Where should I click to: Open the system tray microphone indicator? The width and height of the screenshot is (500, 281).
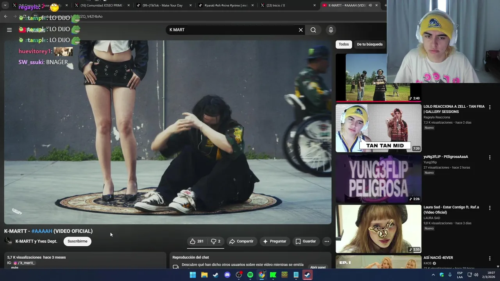pyautogui.click(x=450, y=275)
